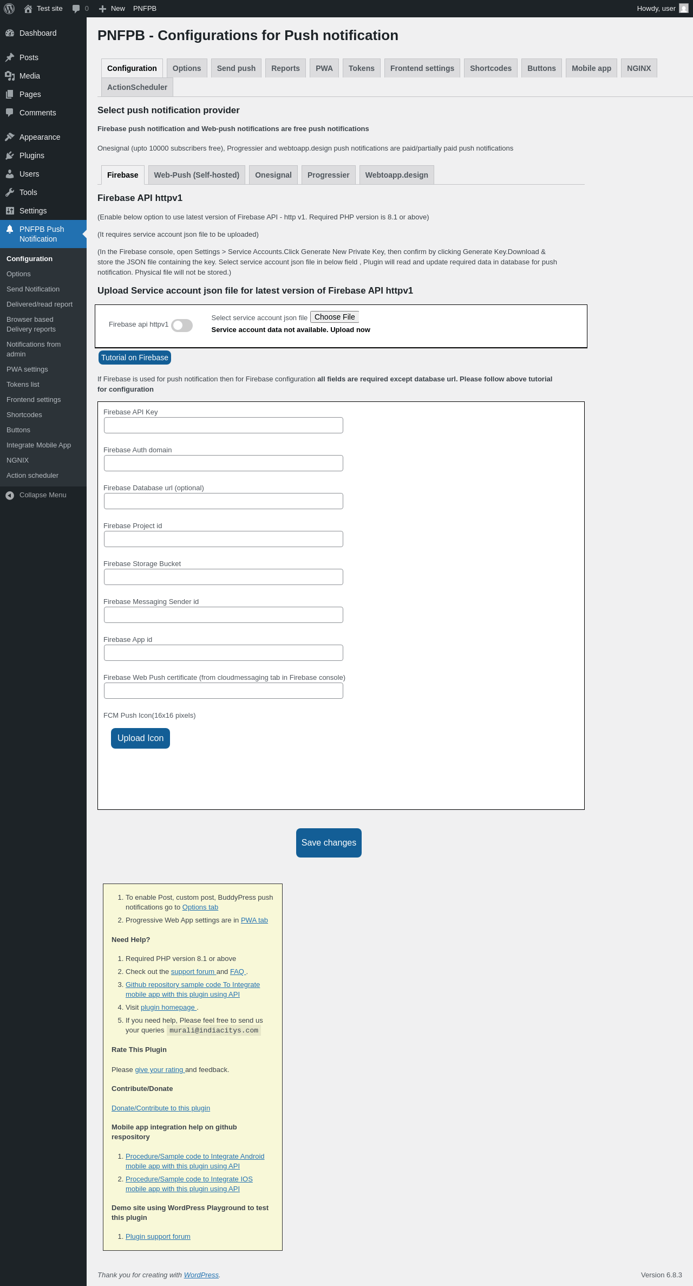Follow the Options tab link in help box
The height and width of the screenshot is (1286, 693).
pos(200,907)
